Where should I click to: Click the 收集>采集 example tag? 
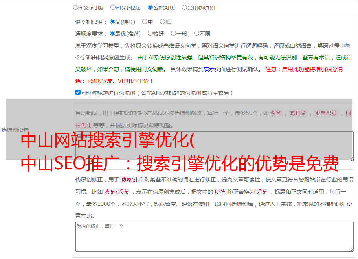click(117, 192)
